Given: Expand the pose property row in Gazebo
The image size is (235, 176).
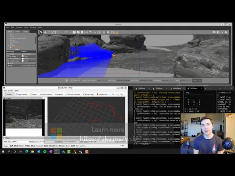Looking at the screenshot, I should pos(8,63).
